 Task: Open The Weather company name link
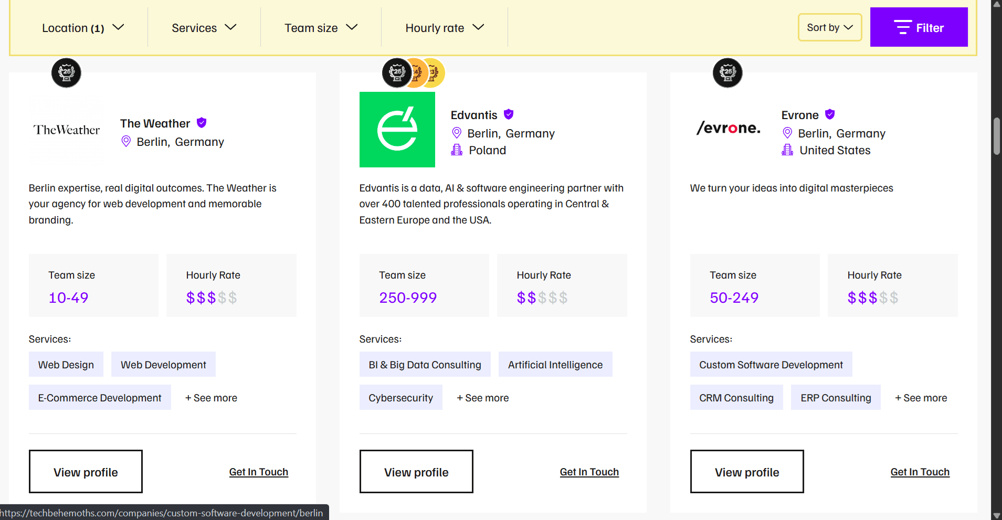pos(155,123)
